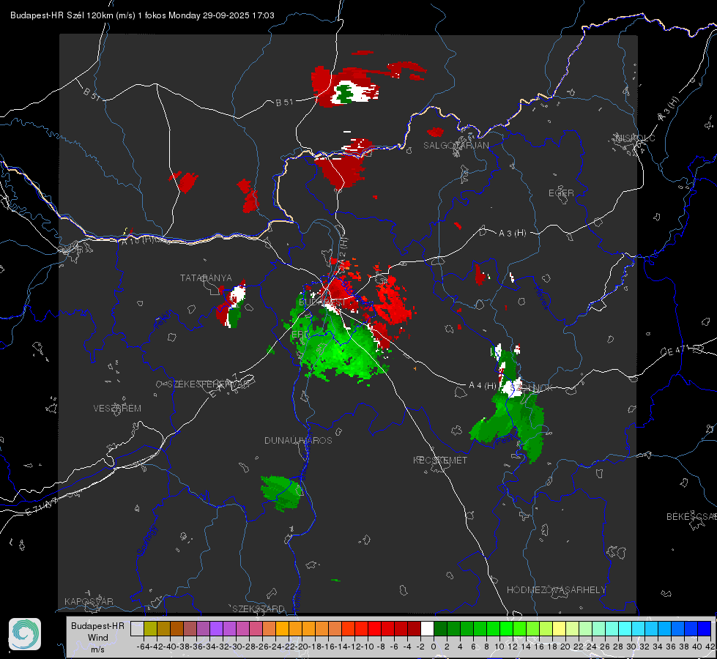Click the pale yellow legend swatch above 18
The height and width of the screenshot is (659, 717).
click(x=560, y=628)
